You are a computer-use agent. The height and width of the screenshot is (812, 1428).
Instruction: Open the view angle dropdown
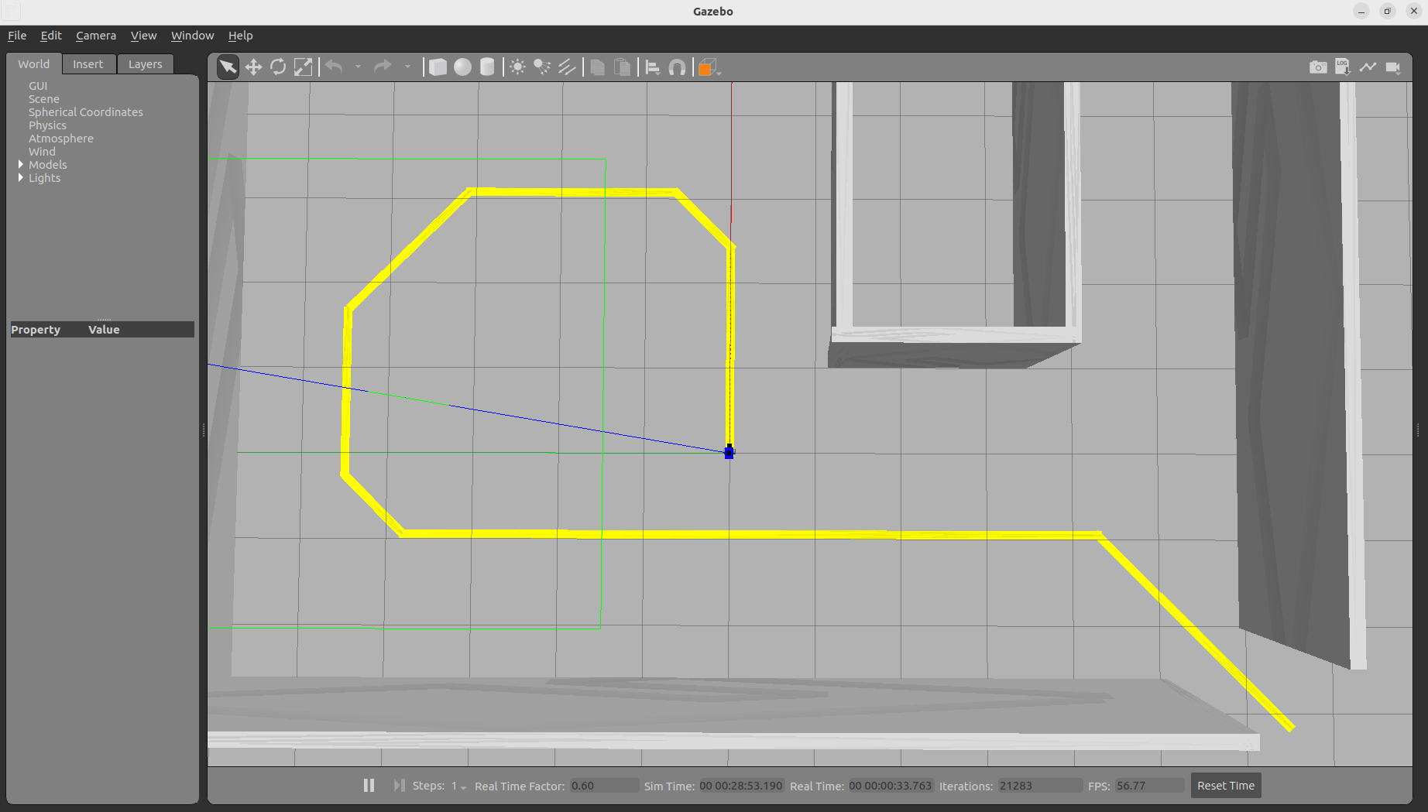click(709, 68)
